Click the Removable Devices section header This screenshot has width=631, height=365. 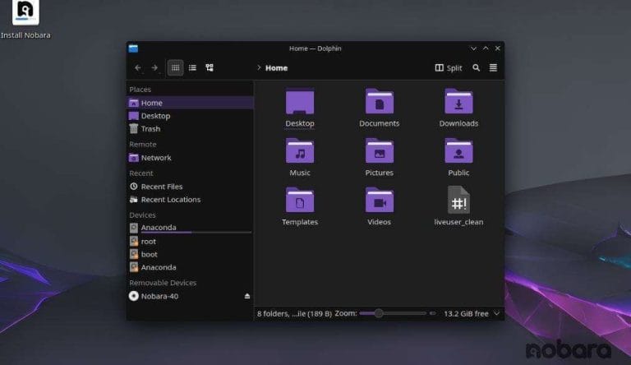click(x=163, y=283)
